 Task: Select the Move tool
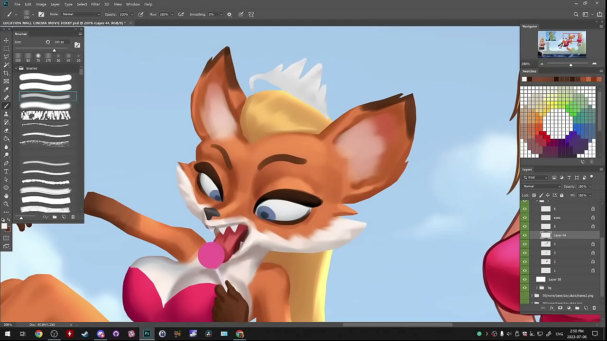(x=6, y=41)
